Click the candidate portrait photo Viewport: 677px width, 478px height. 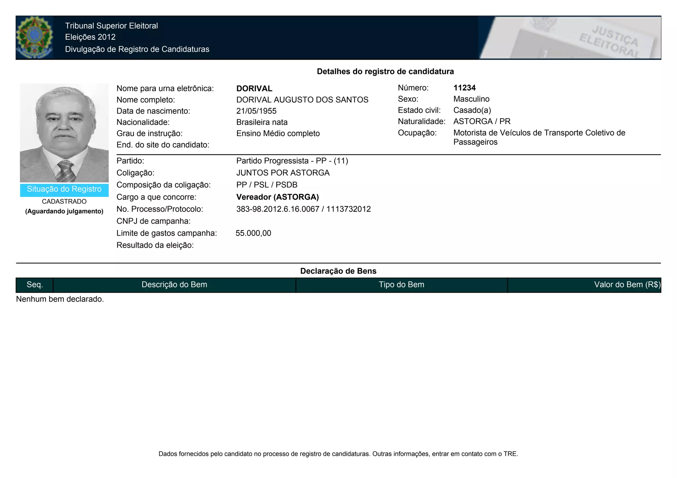(x=64, y=132)
